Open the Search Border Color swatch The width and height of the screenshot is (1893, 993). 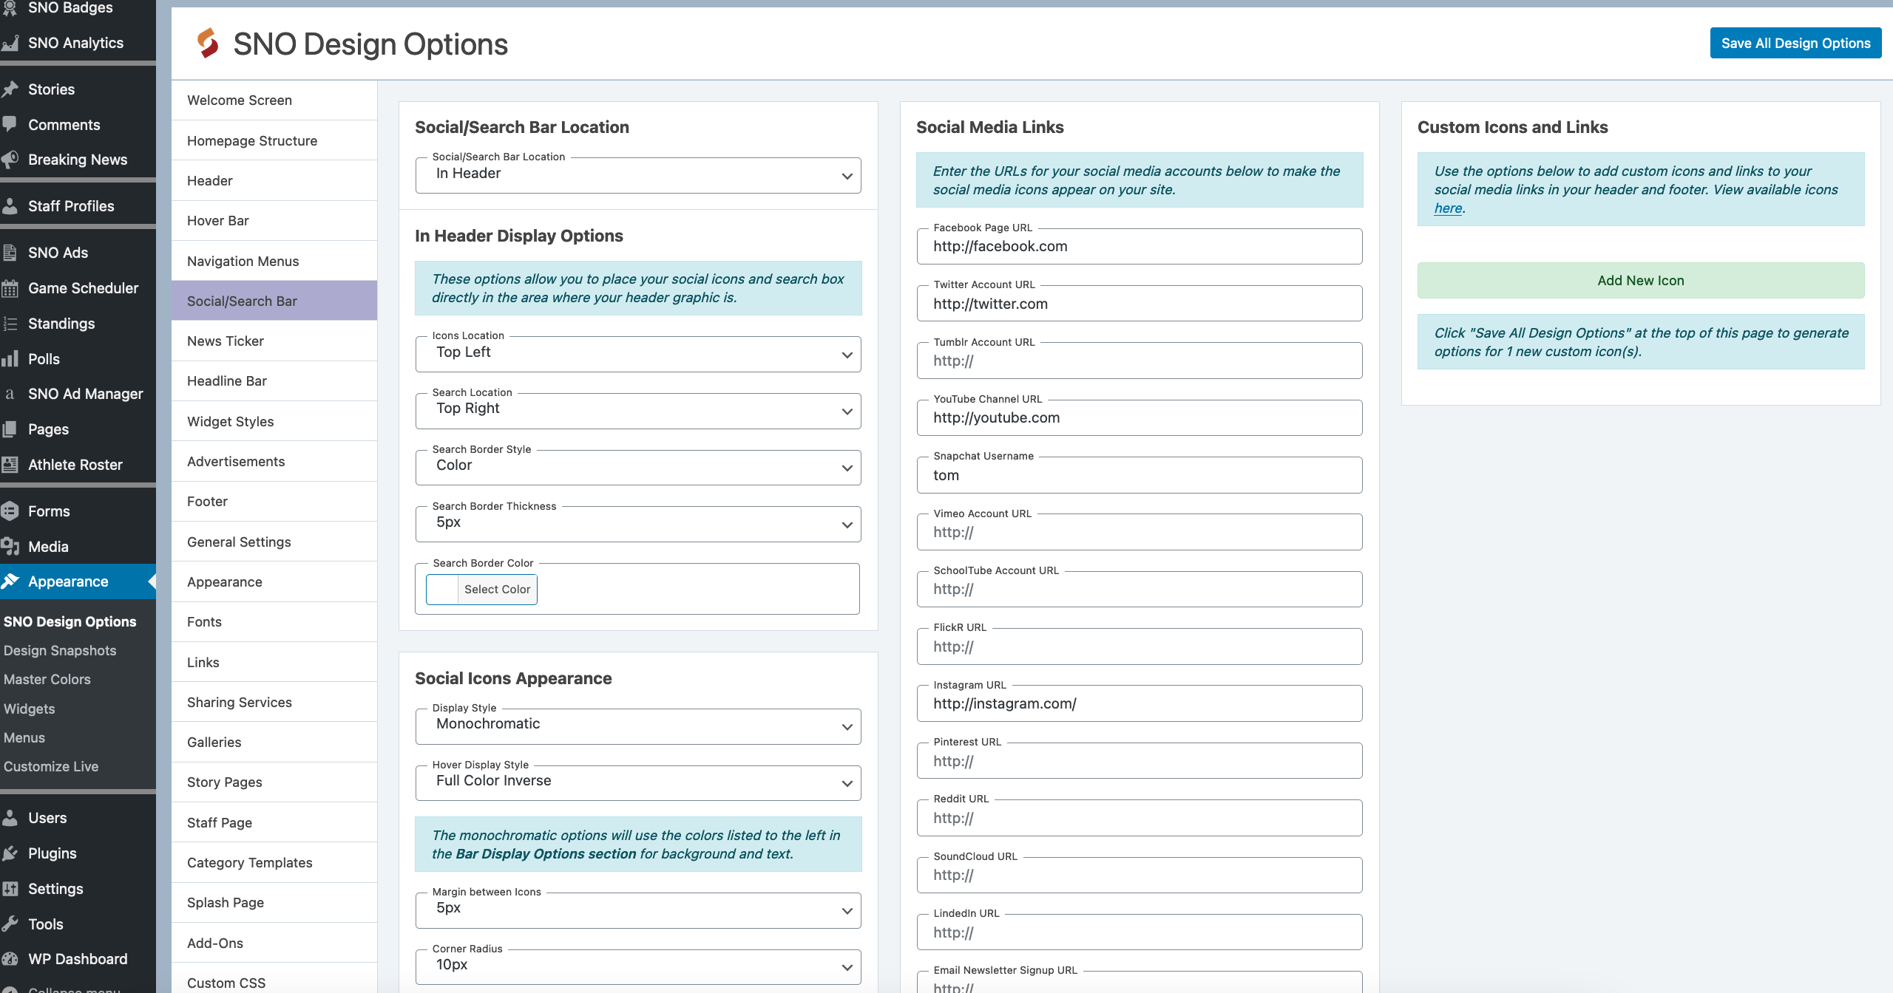pos(442,589)
